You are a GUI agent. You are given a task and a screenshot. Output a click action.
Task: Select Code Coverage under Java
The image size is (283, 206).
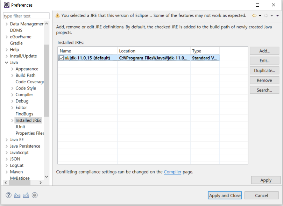click(30, 82)
